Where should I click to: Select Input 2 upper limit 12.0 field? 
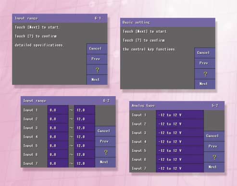(x=85, y=119)
